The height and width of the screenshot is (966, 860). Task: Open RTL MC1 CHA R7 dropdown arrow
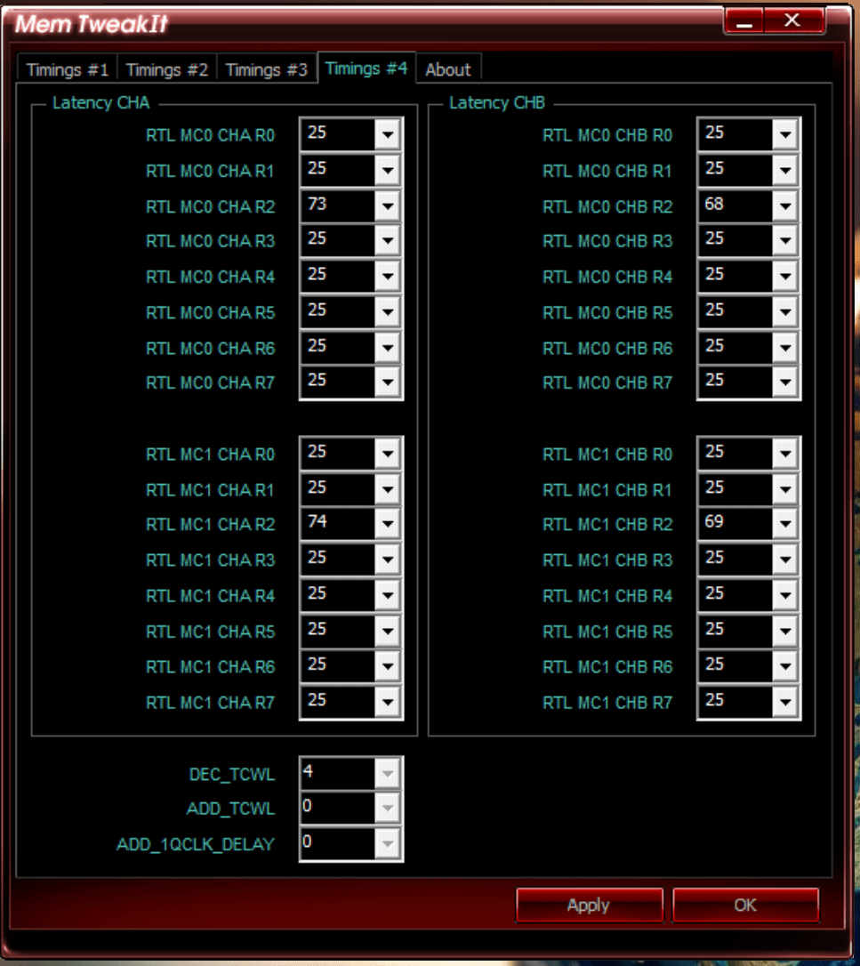pyautogui.click(x=388, y=702)
